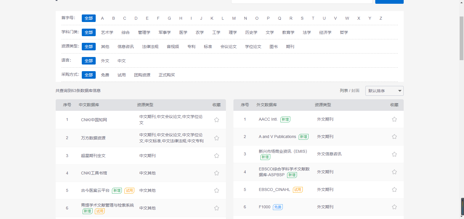Star the AACC Intl. foreign database

tap(394, 119)
